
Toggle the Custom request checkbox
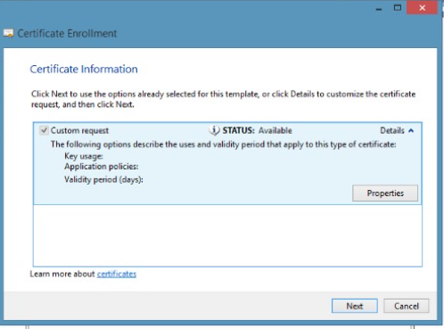click(44, 130)
